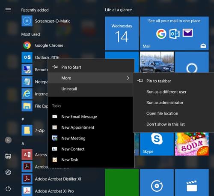The width and height of the screenshot is (214, 196).
Task: Click the New Appointment calendar icon
Action: click(55, 127)
